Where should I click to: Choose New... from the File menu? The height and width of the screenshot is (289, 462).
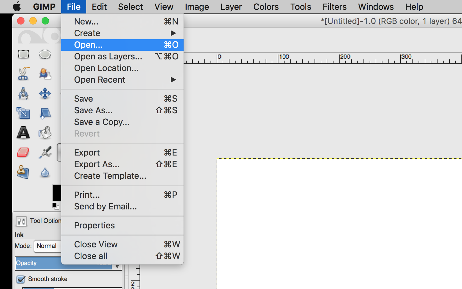coord(122,22)
